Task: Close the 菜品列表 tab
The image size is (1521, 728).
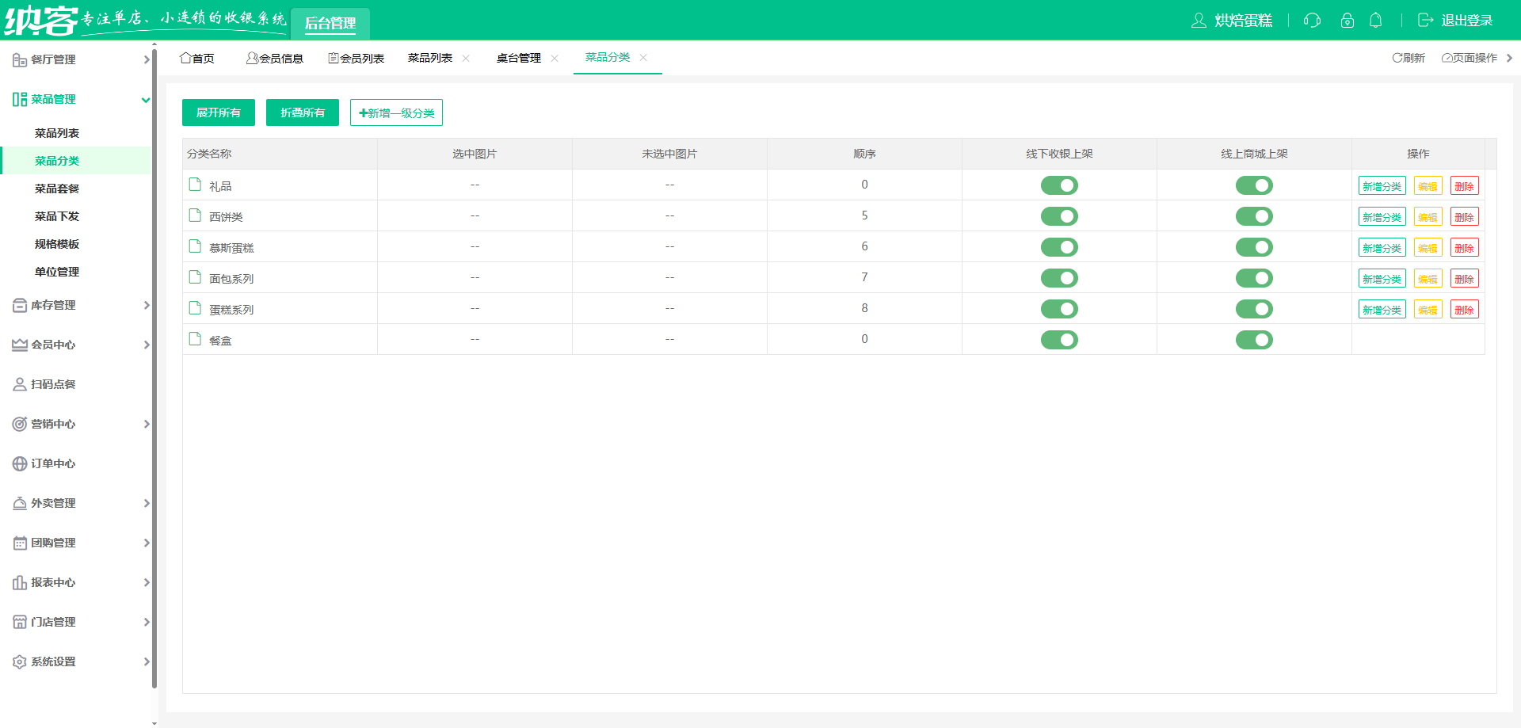Action: coord(466,58)
